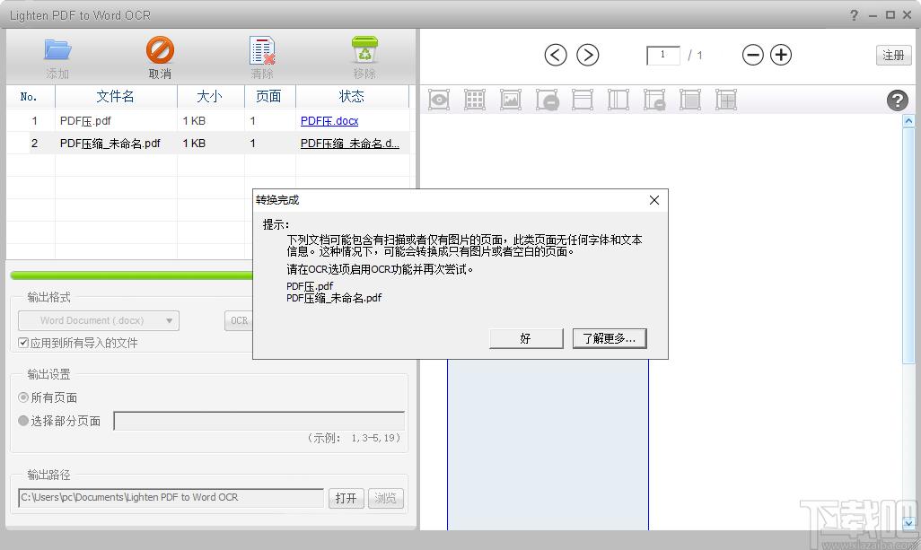The width and height of the screenshot is (921, 550).
Task: Click the No. column header
Action: click(30, 96)
